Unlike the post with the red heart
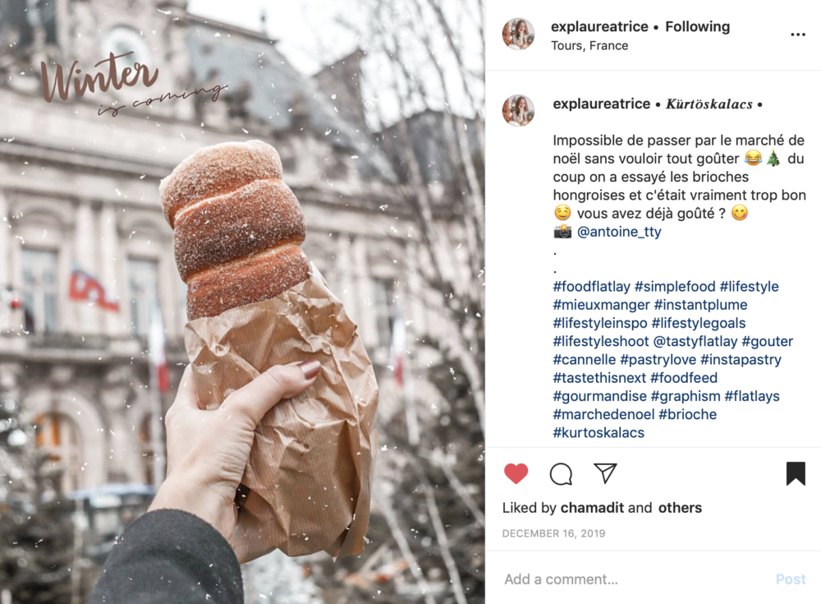Image resolution: width=821 pixels, height=604 pixels. (x=516, y=473)
